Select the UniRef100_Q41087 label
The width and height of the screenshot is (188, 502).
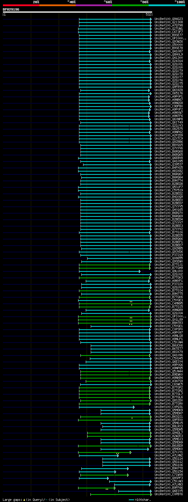(169, 51)
